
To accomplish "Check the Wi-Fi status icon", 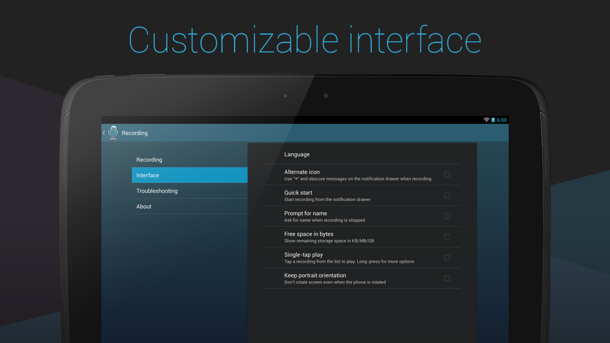I will point(486,120).
